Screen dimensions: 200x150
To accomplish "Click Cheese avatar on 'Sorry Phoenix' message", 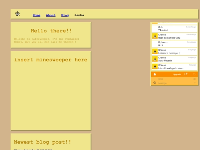I will coord(155,59).
